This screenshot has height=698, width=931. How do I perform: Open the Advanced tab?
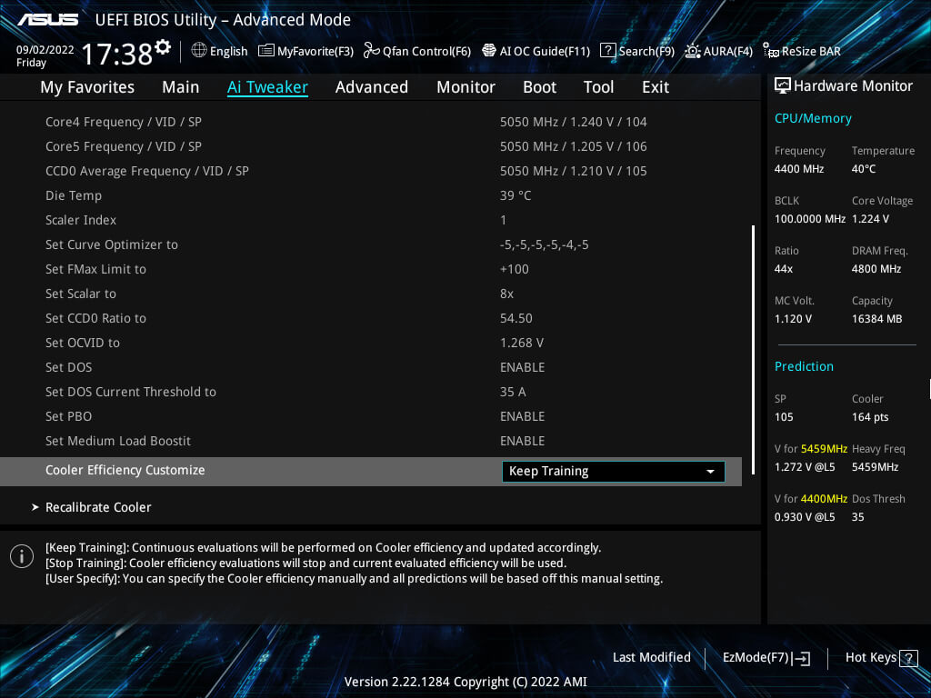372,87
